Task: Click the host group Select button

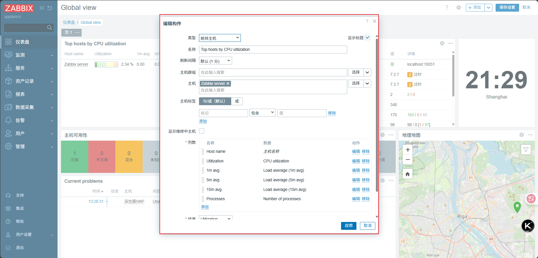Action: (x=356, y=72)
